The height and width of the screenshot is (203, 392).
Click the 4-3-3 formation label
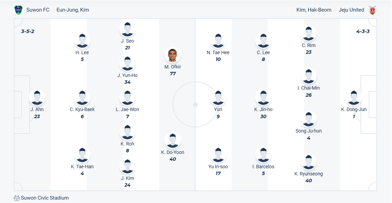tap(363, 31)
